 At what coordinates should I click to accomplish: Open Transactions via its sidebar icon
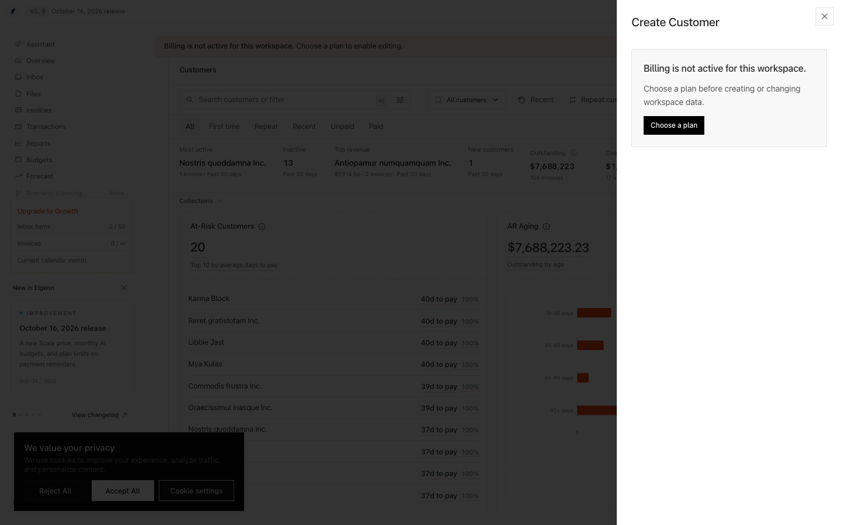18,127
